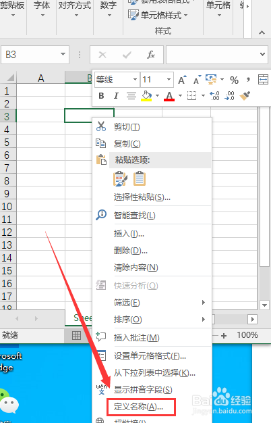Click the confirm checkmark in formula bar
Image resolution: width=271 pixels, height=423 pixels.
point(127,55)
